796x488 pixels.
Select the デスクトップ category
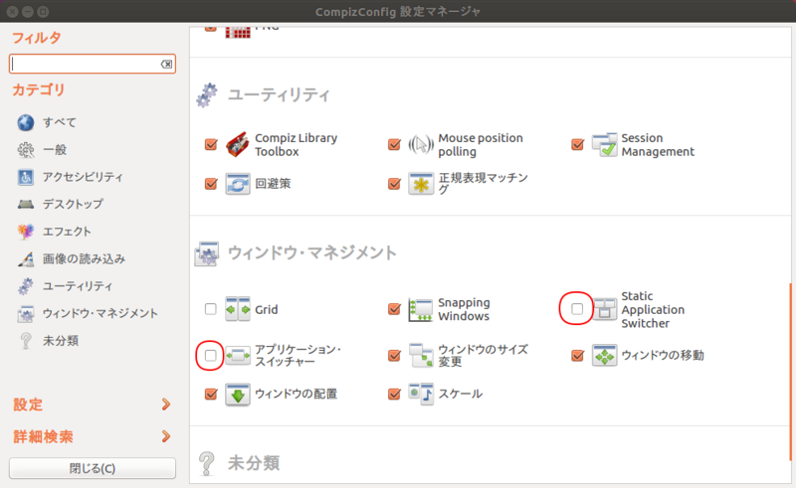pyautogui.click(x=73, y=204)
